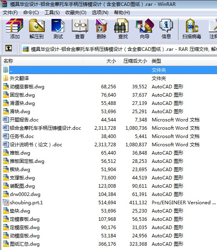217x250 pixels.
Task: Click the archive path address field
Action: tap(120, 49)
